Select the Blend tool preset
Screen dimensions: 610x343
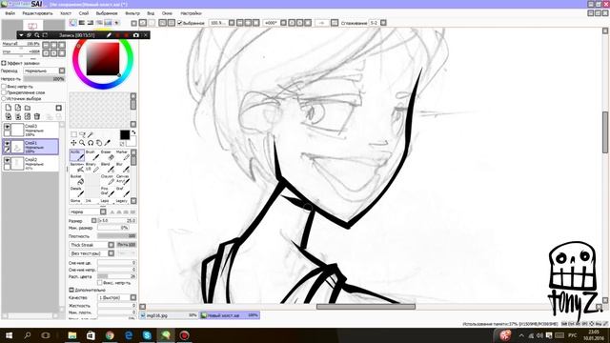(108, 168)
